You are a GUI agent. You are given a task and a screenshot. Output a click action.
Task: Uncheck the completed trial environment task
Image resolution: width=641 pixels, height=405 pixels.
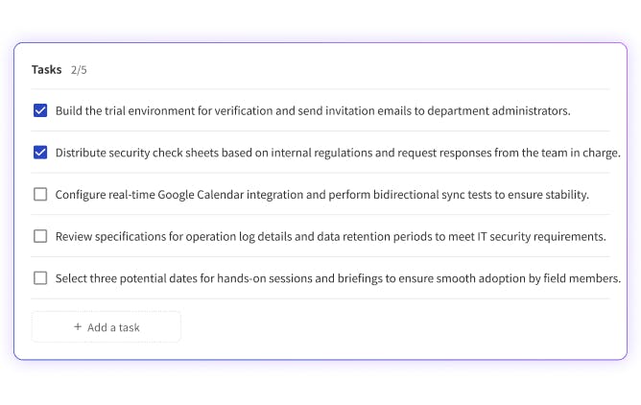coord(40,110)
